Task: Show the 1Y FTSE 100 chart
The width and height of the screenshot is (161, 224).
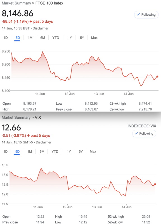Action: tap(70, 38)
